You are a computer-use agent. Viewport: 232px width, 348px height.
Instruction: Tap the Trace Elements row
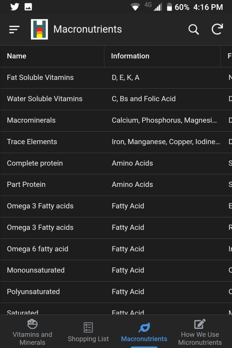(x=32, y=142)
